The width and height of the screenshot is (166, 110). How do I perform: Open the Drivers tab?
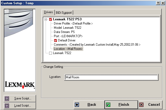click(48, 12)
